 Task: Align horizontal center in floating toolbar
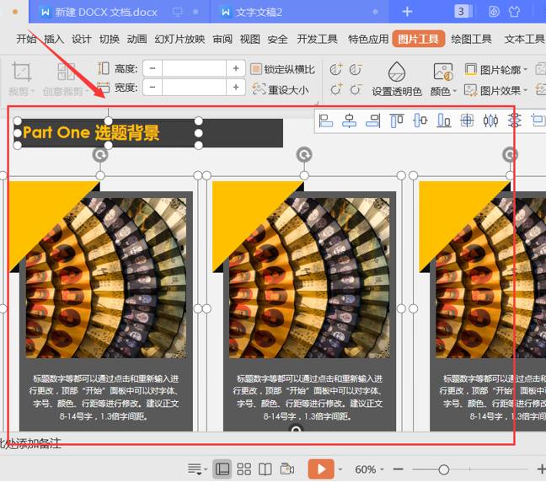(350, 121)
